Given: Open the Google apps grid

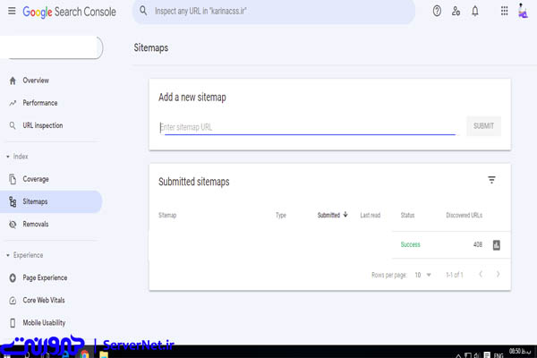Looking at the screenshot, I should 504,12.
